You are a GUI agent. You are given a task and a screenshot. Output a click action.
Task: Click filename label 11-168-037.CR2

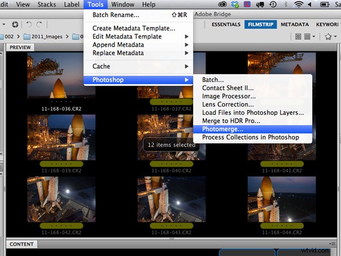[172, 109]
